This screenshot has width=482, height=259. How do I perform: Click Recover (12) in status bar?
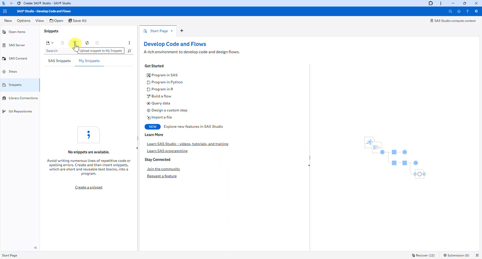tap(423, 255)
